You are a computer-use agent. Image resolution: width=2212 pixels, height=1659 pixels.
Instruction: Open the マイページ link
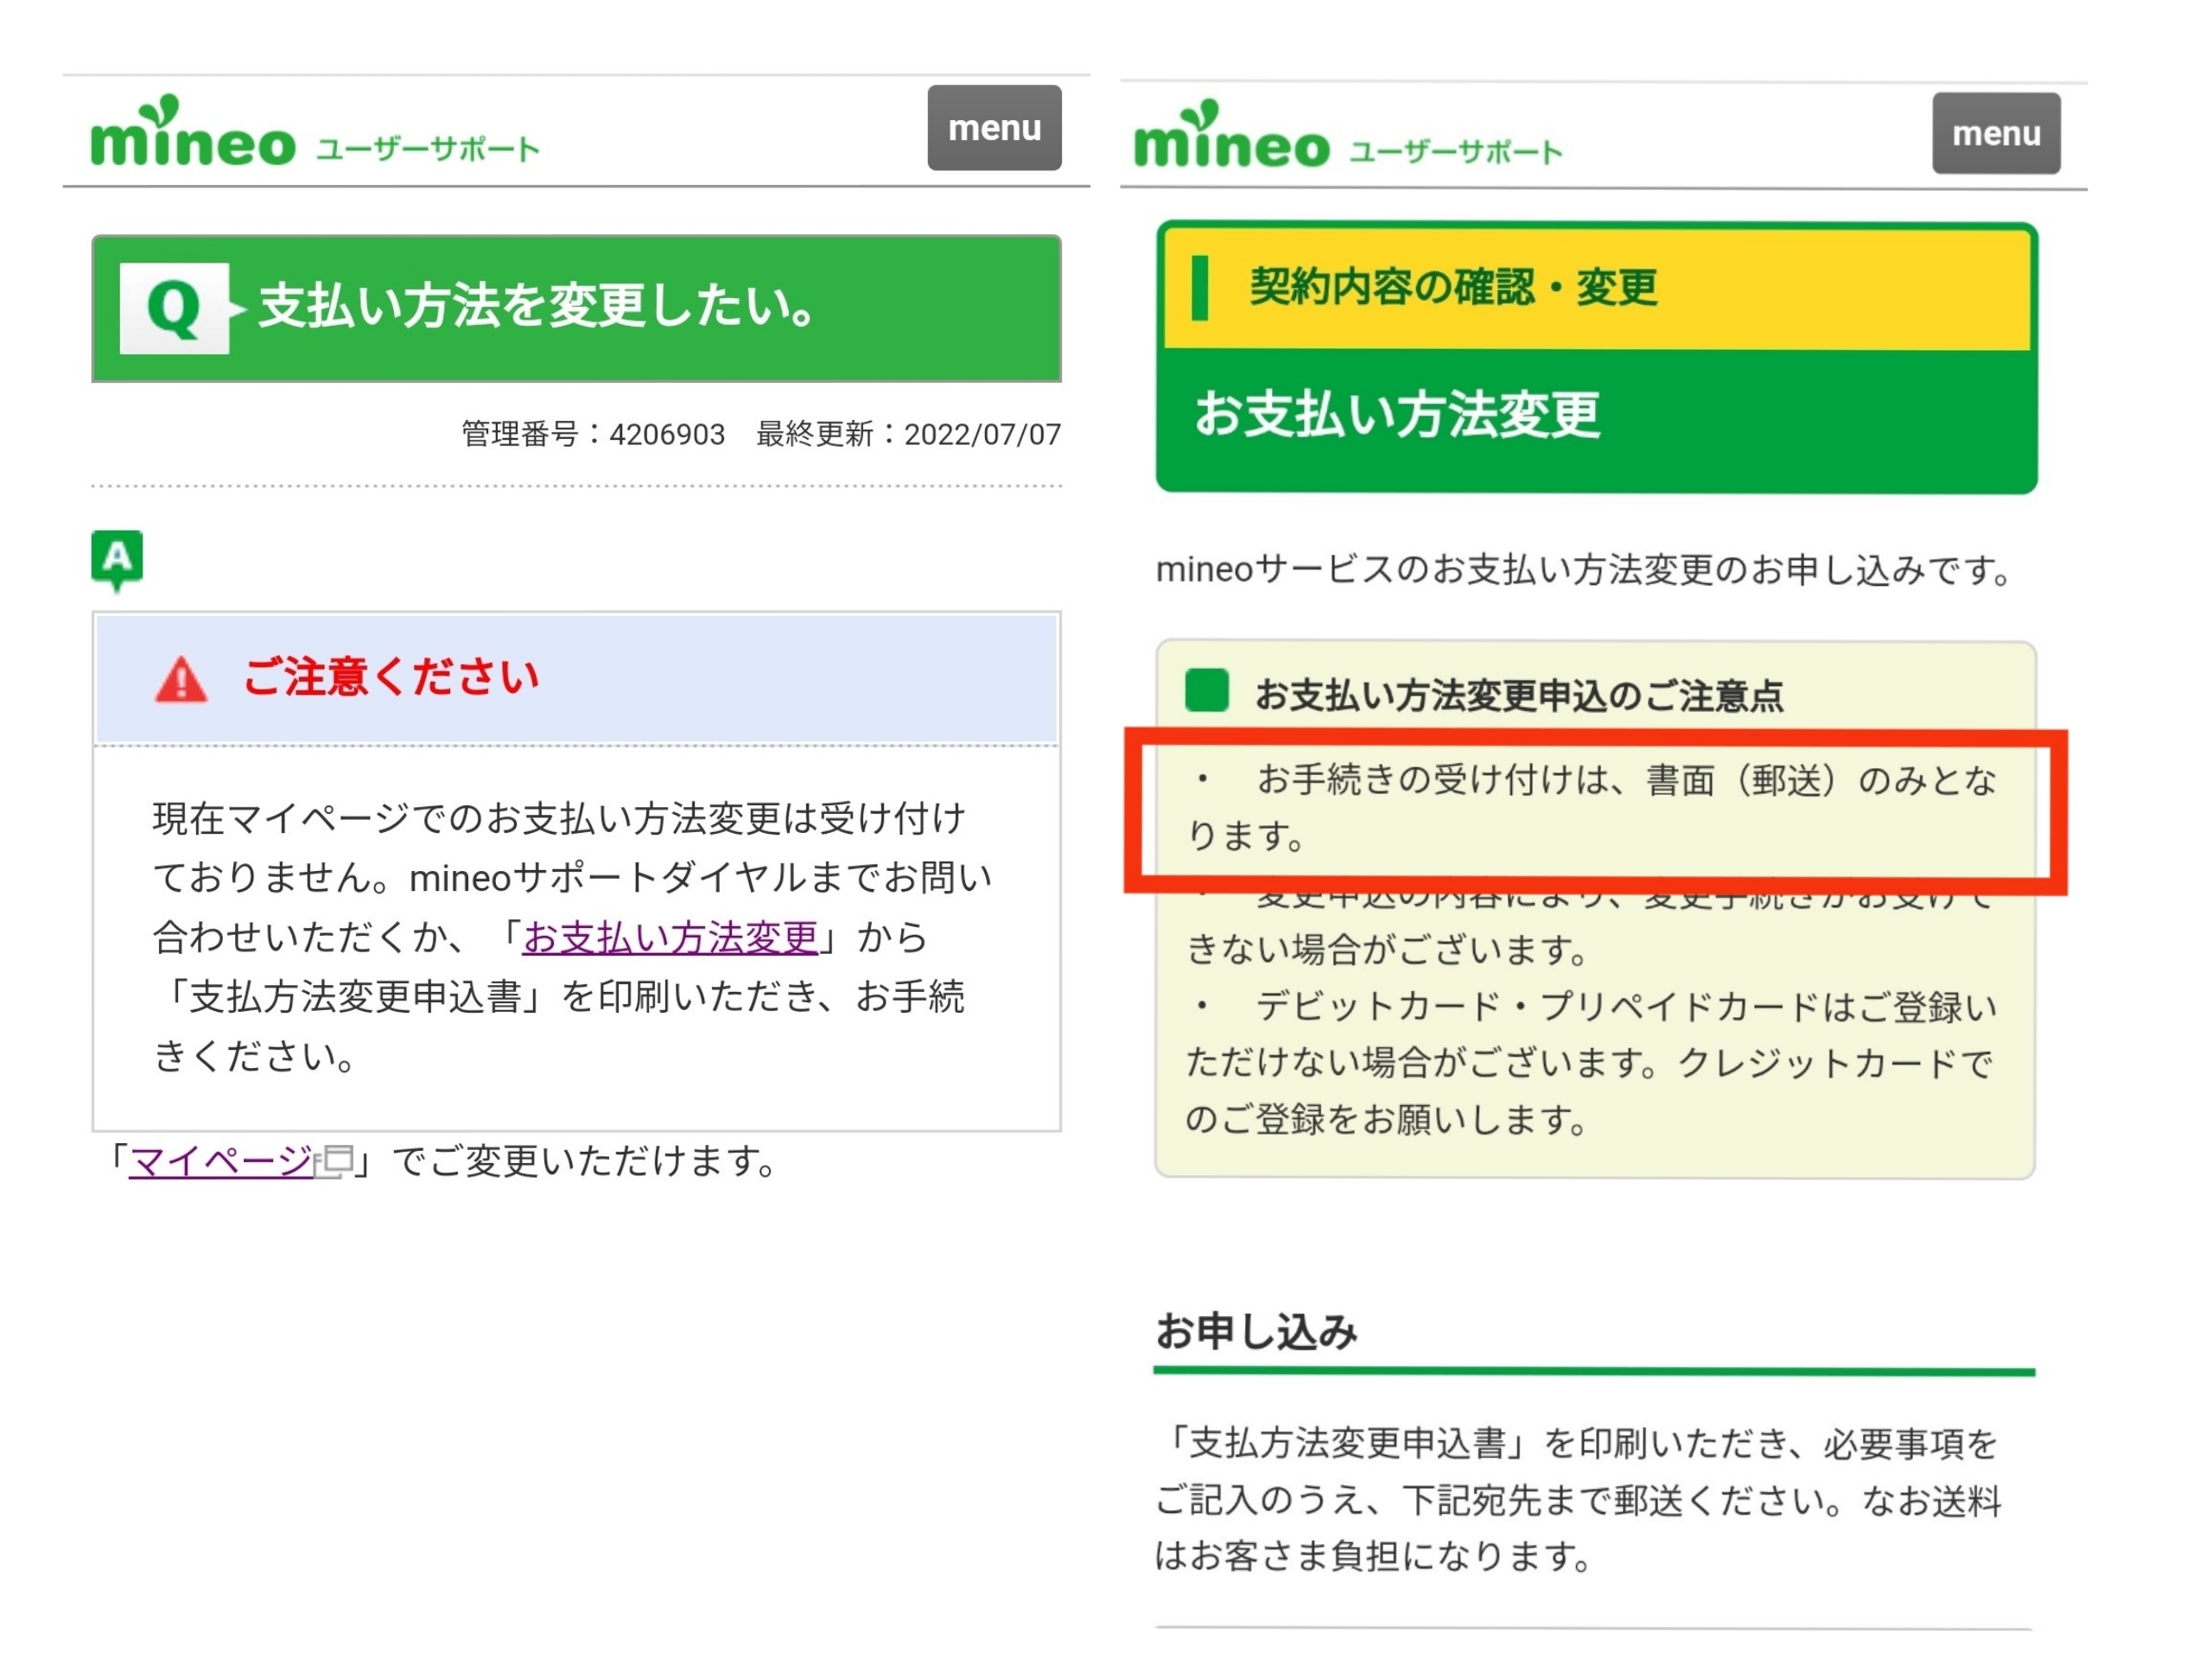pyautogui.click(x=221, y=1161)
